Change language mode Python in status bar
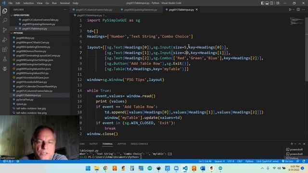 (x=249, y=161)
